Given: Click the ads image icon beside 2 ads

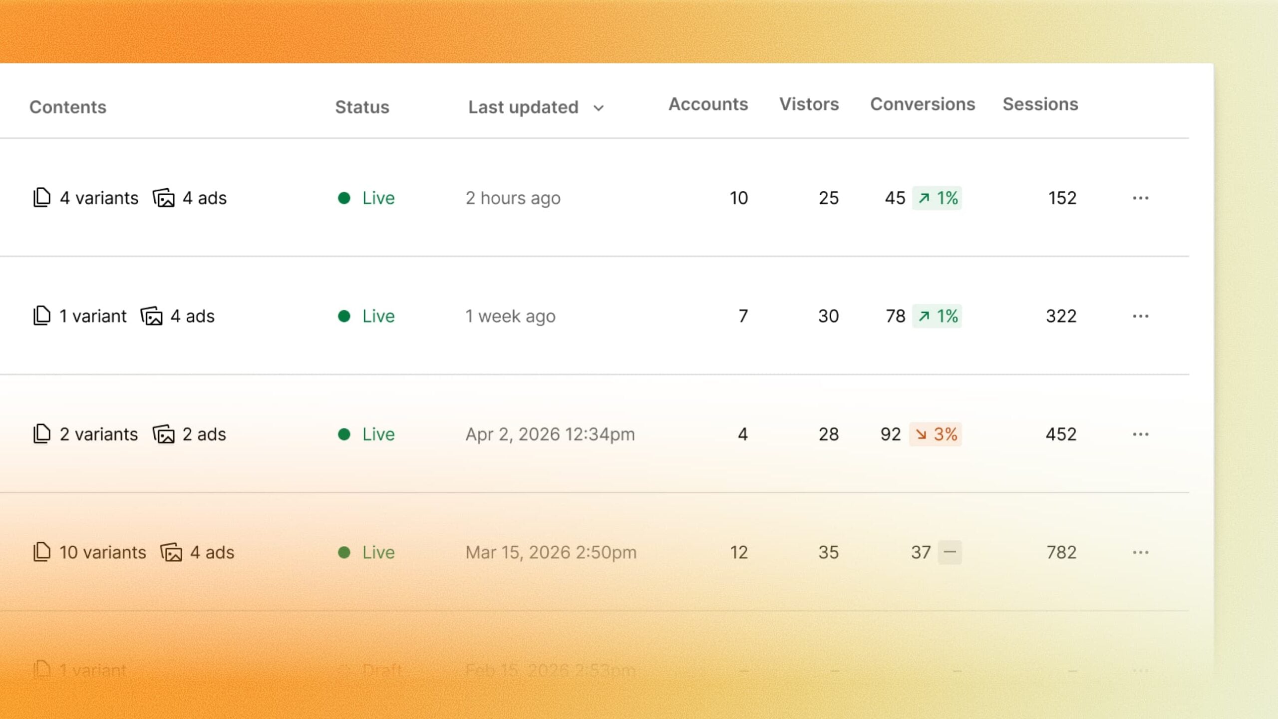Looking at the screenshot, I should (x=164, y=434).
